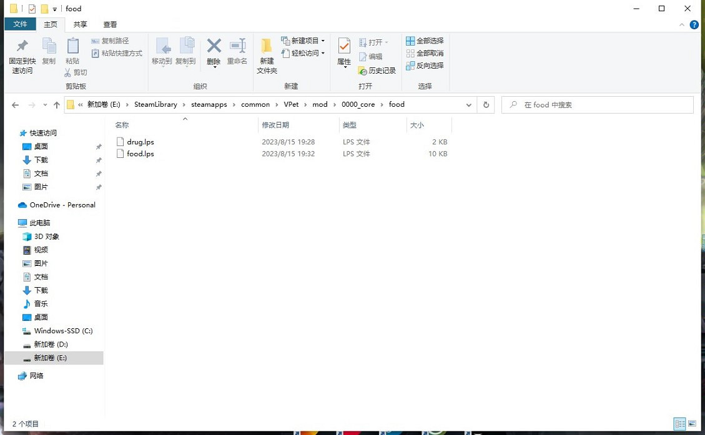Open the 文件 (File) menu
Screen dimensions: 705x435
click(20, 24)
